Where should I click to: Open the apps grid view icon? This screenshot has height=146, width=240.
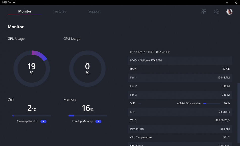tap(204, 12)
